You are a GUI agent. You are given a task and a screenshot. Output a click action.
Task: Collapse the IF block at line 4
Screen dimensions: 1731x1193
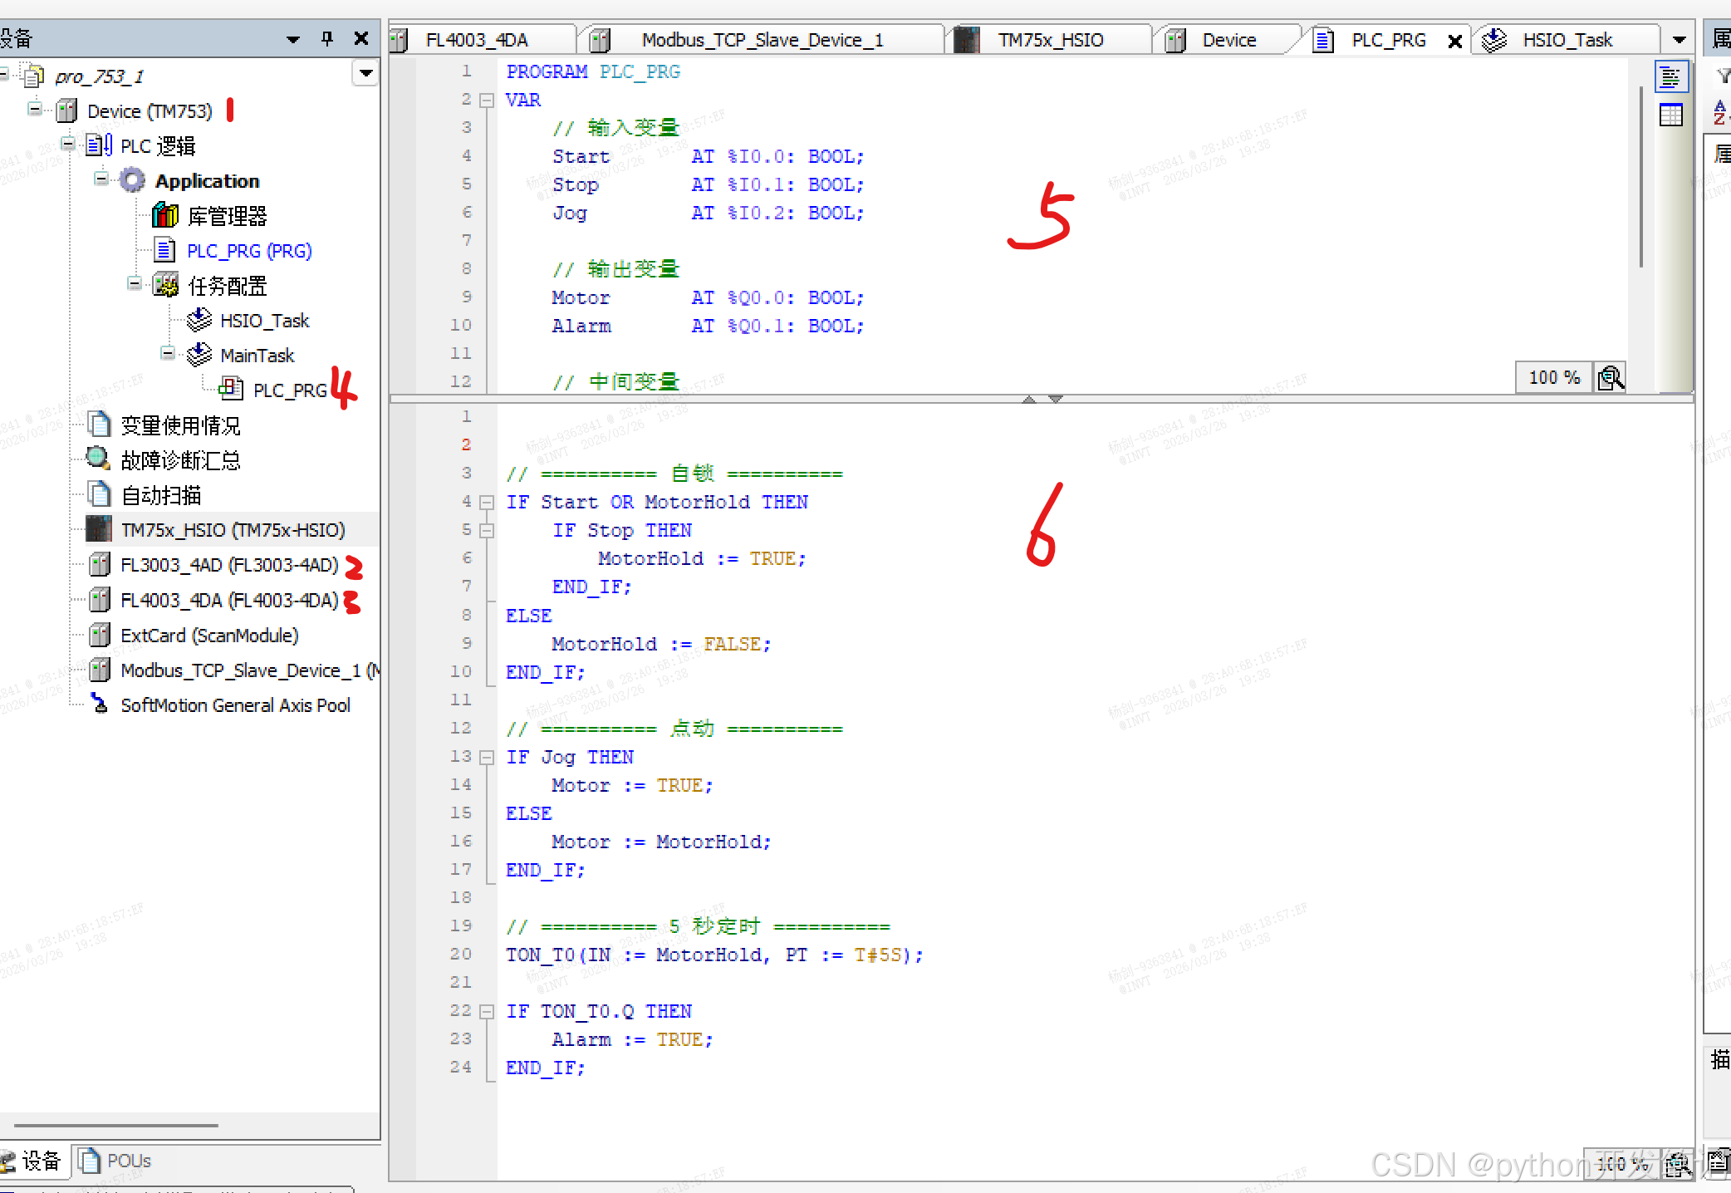[x=488, y=503]
